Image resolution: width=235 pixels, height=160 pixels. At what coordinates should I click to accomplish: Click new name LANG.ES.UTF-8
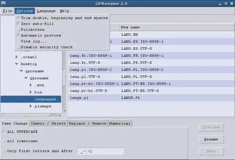click(137, 49)
